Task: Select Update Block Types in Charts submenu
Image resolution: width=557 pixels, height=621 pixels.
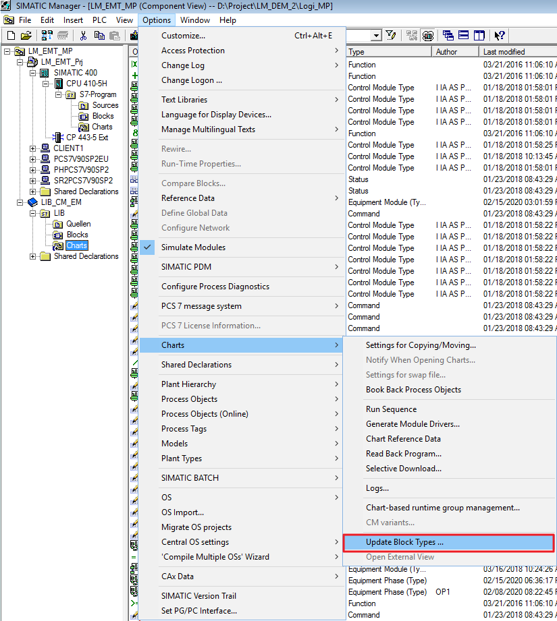Action: pyautogui.click(x=448, y=542)
